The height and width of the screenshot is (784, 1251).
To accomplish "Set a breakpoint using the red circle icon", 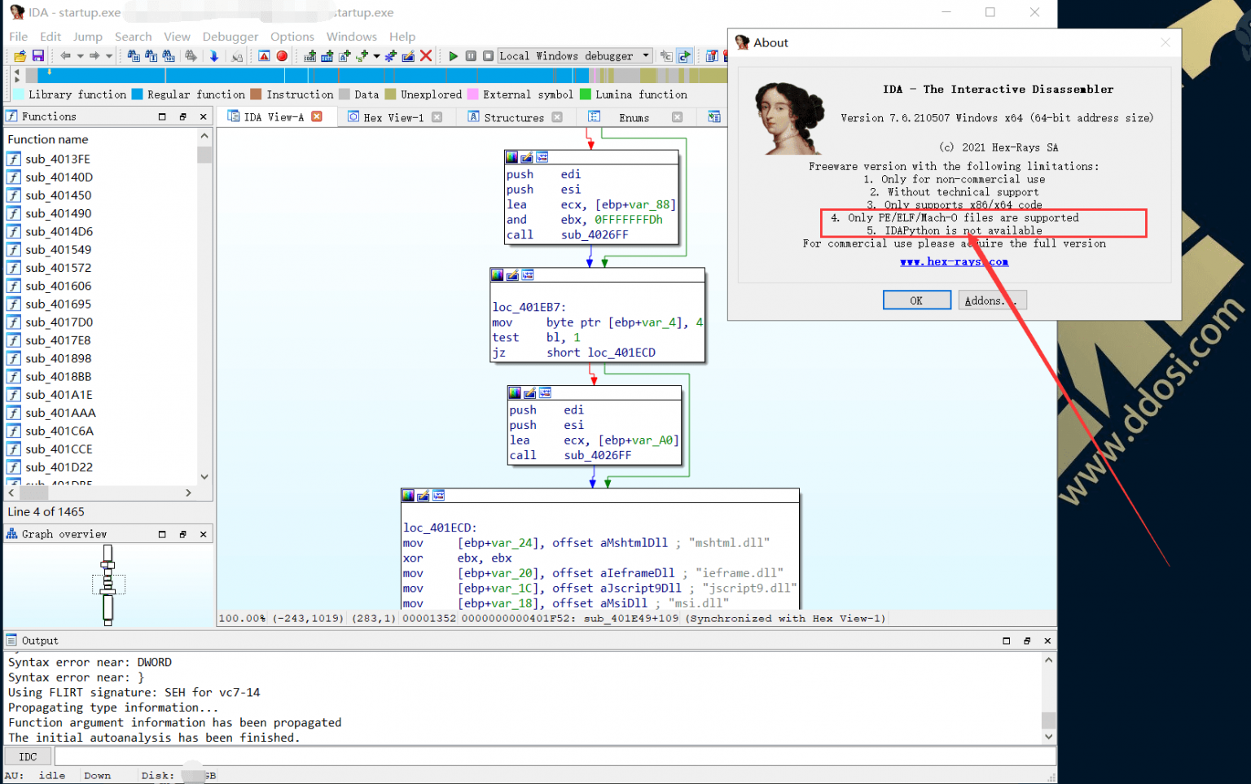I will 282,55.
